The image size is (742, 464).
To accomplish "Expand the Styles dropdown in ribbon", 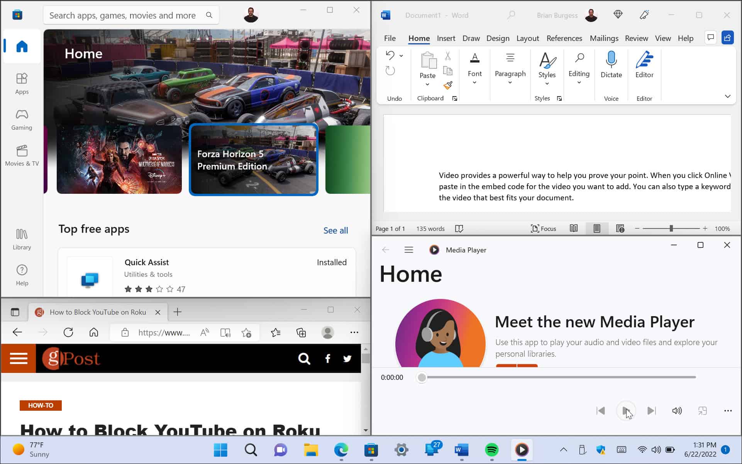I will click(x=547, y=84).
